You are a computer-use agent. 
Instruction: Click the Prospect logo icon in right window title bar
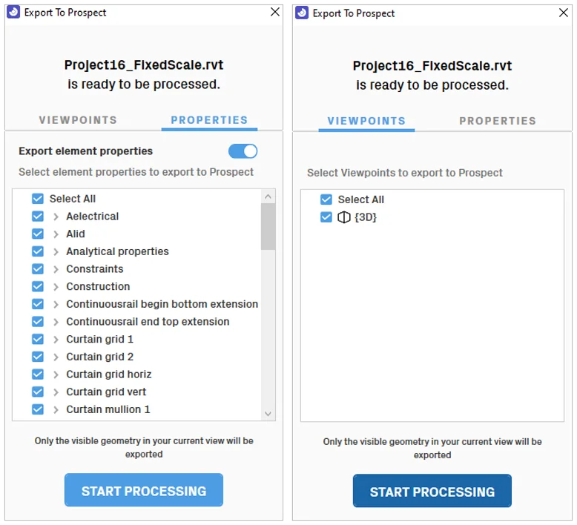click(301, 13)
